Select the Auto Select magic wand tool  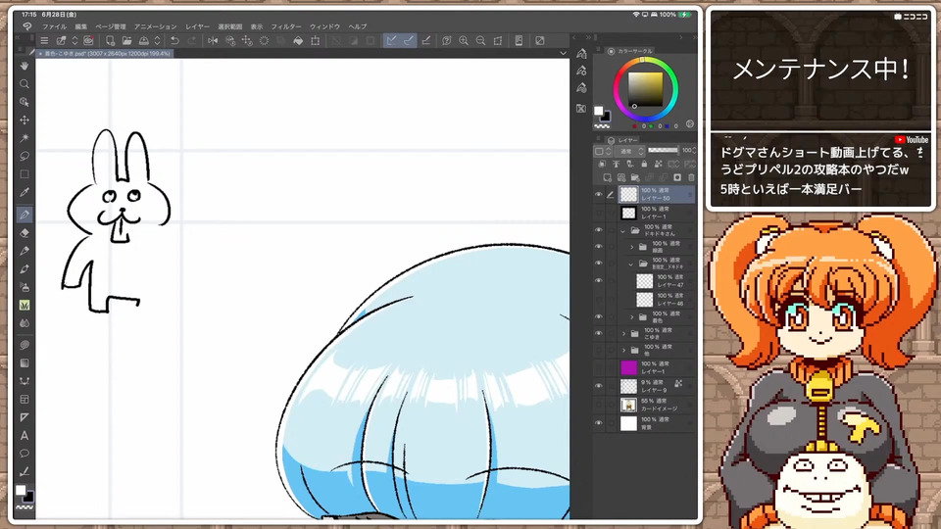coord(25,138)
